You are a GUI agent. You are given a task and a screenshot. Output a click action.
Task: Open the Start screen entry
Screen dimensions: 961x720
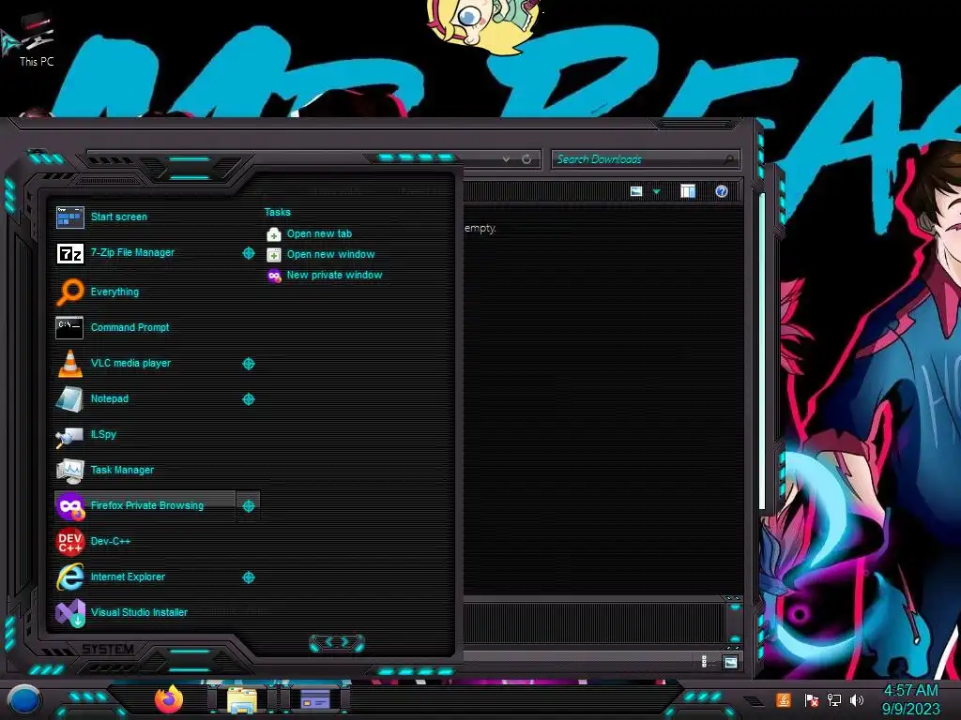(x=145, y=217)
